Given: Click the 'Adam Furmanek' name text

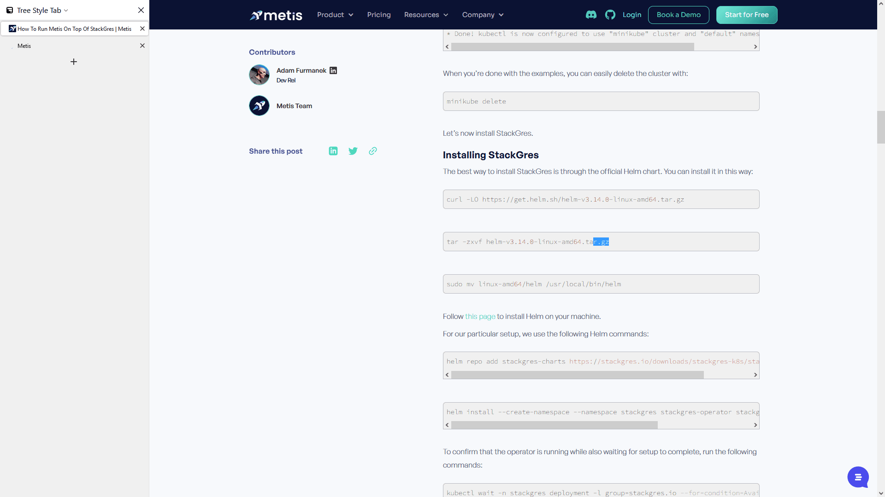Looking at the screenshot, I should (301, 70).
